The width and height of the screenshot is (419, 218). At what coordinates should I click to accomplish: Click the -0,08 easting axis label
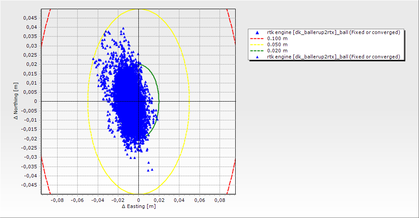[x=56, y=200]
